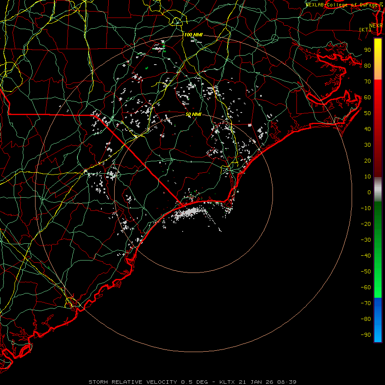
Task: Select the -80 knot scale label
Action: [366, 319]
